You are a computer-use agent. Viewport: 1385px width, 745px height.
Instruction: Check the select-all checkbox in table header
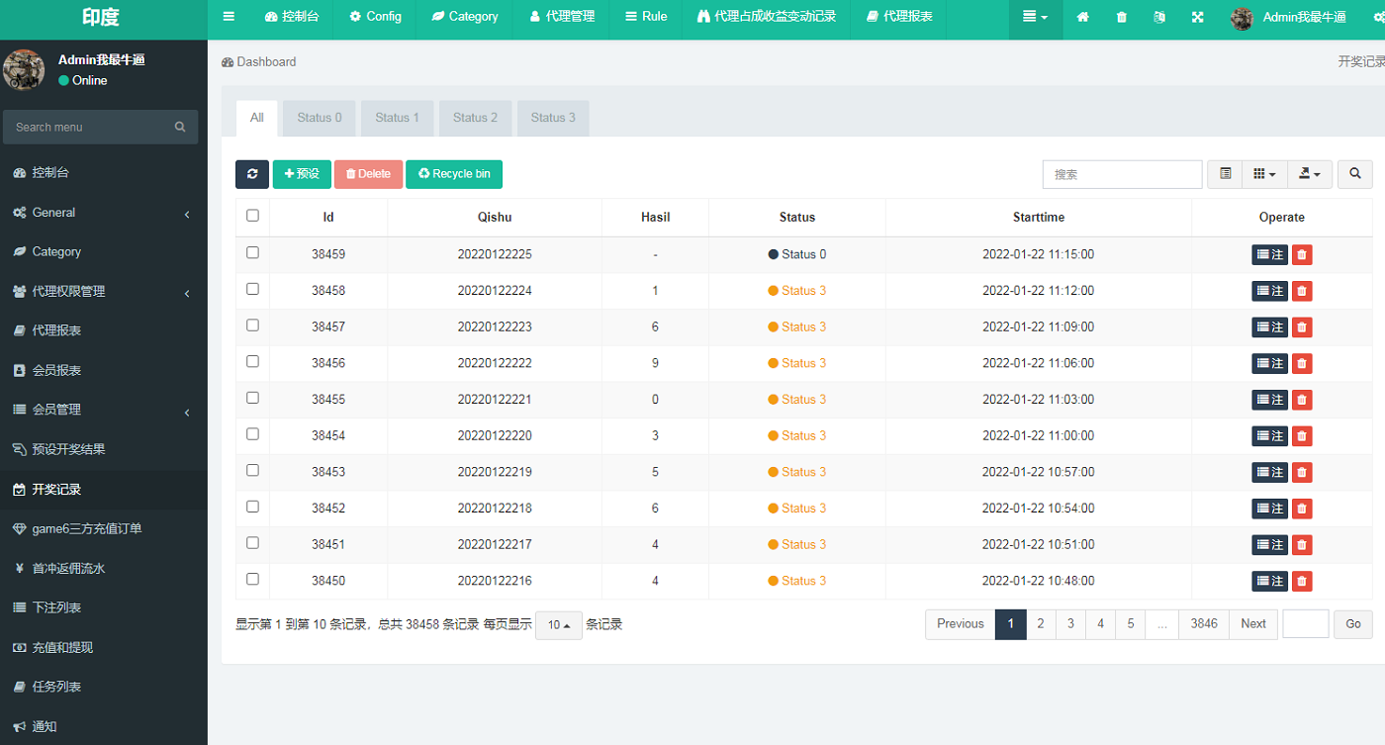(x=252, y=216)
